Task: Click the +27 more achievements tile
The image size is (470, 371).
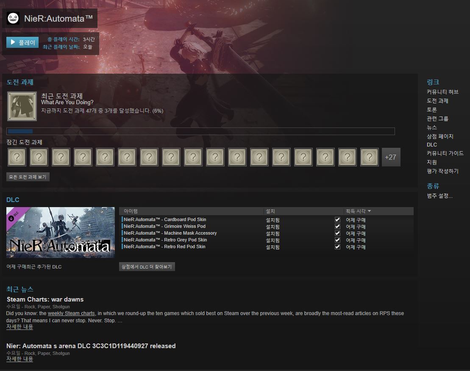Action: pyautogui.click(x=390, y=157)
